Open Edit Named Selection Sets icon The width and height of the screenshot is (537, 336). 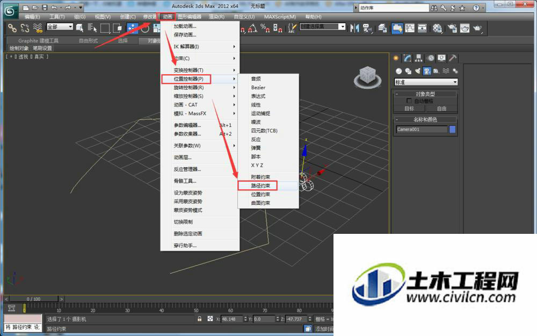[292, 28]
